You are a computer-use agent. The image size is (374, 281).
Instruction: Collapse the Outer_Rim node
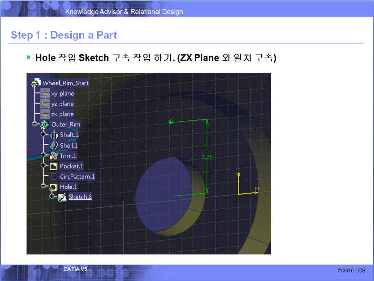pyautogui.click(x=35, y=124)
